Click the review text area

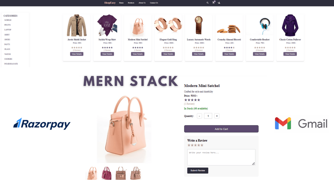pos(221,157)
